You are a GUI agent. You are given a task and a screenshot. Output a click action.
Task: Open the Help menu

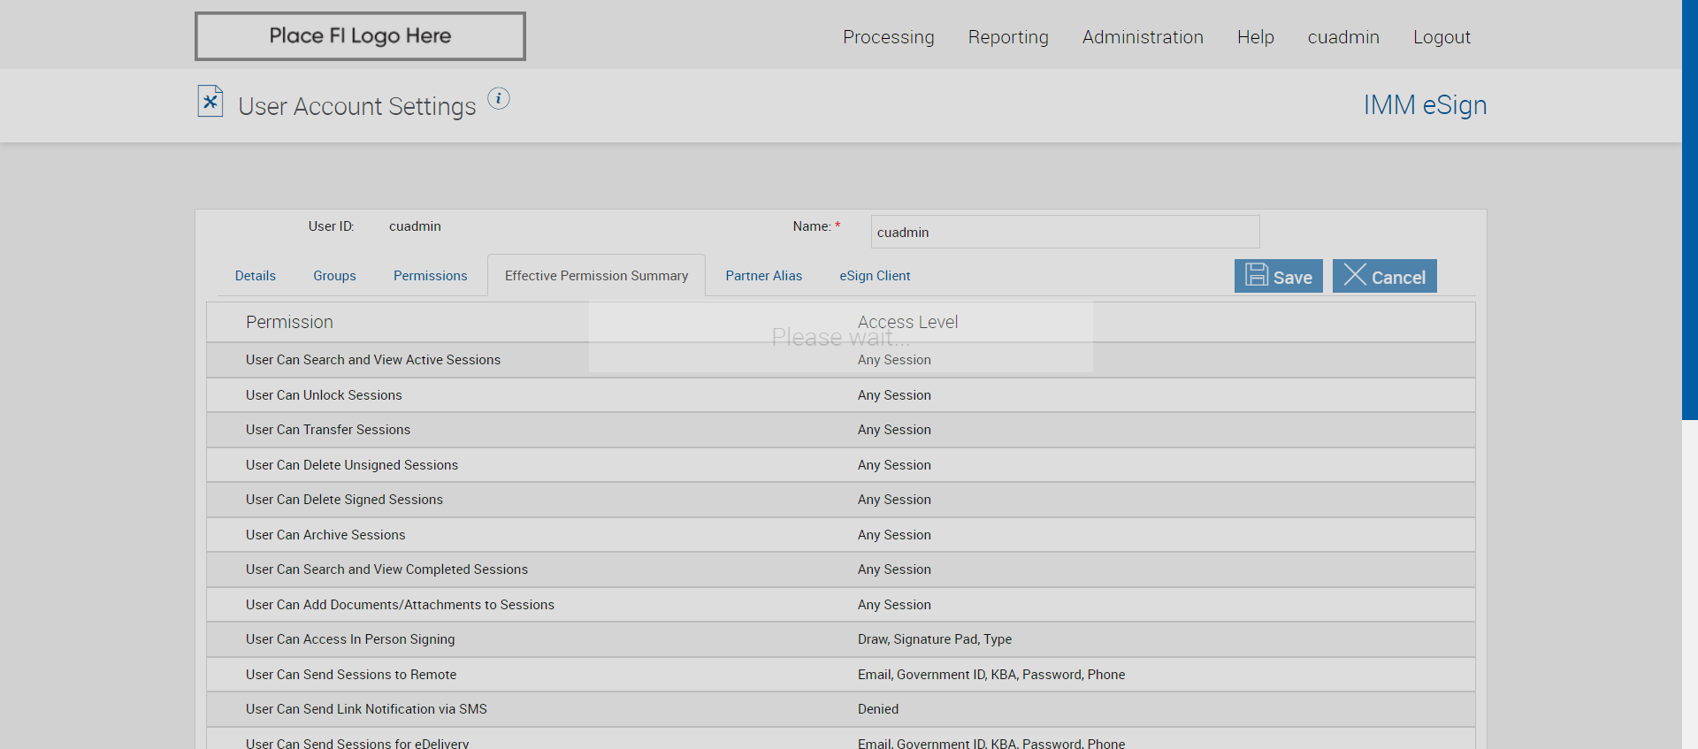point(1255,37)
